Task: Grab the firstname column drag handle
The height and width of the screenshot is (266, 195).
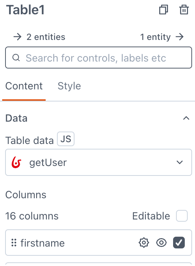Action: tap(14, 243)
